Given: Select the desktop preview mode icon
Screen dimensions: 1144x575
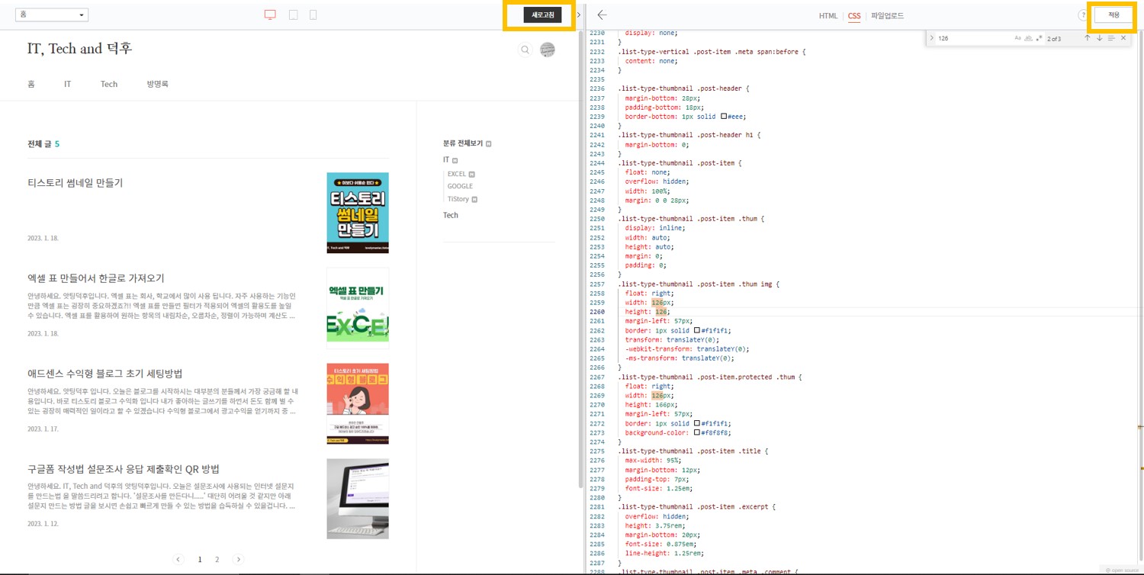Looking at the screenshot, I should pyautogui.click(x=270, y=14).
